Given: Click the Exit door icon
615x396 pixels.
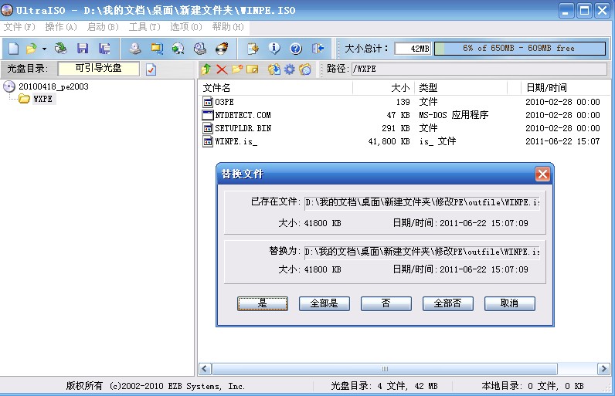Looking at the screenshot, I should point(318,49).
